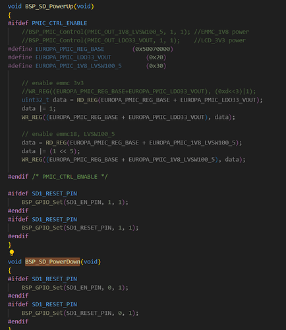Click the uint32_t type keyword
Image resolution: width=286 pixels, height=330 pixels.
35,100
